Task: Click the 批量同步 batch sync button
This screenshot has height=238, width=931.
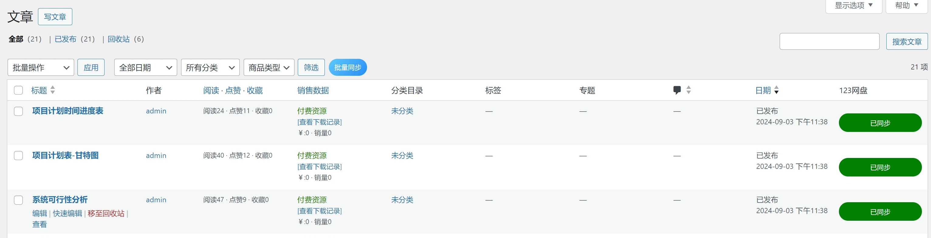Action: pyautogui.click(x=347, y=67)
